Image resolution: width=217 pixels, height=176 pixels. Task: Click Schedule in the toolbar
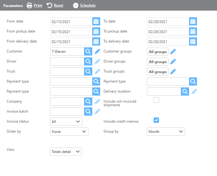(x=84, y=5)
